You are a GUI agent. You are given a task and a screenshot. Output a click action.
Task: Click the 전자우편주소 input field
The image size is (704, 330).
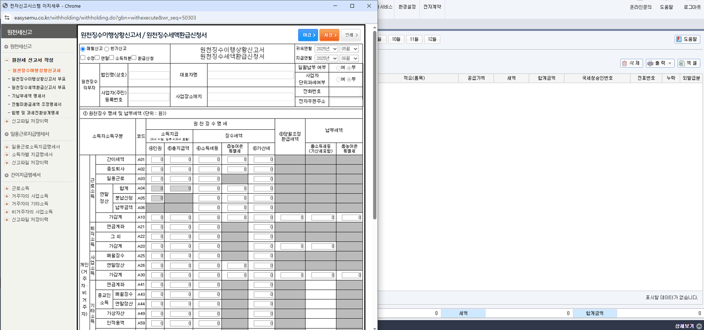(x=345, y=101)
